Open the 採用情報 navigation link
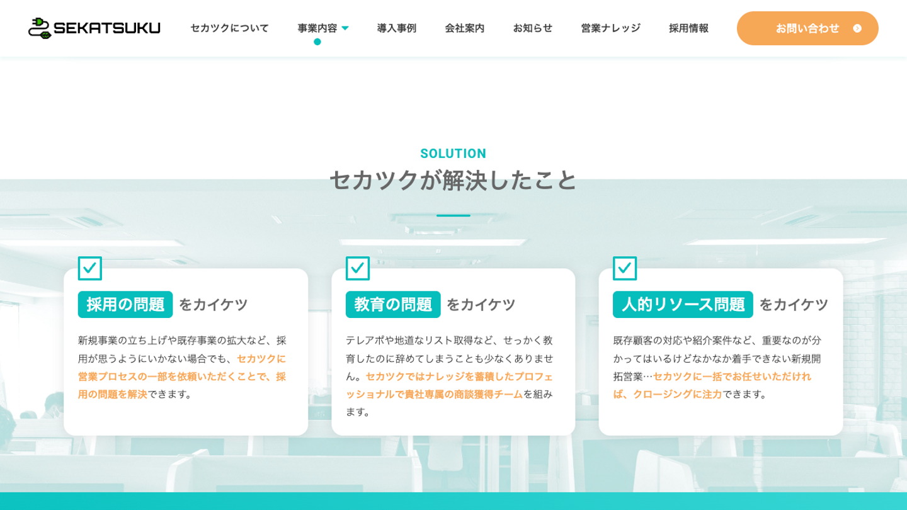 [x=689, y=28]
